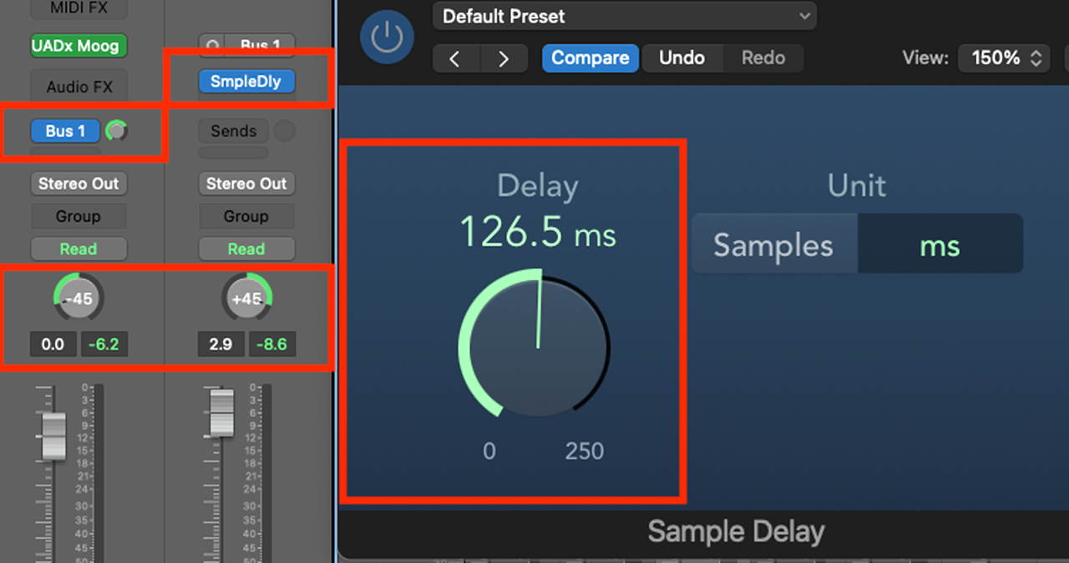Viewport: 1069px width, 563px height.
Task: Switch delay unit to ms
Action: point(940,245)
